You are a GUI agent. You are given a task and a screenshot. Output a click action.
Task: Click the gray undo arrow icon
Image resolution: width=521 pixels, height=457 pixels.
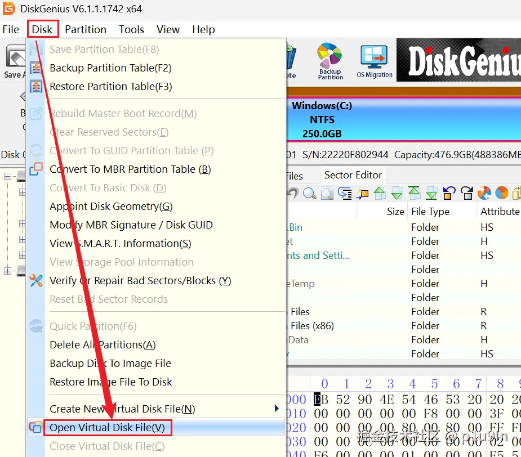293,193
